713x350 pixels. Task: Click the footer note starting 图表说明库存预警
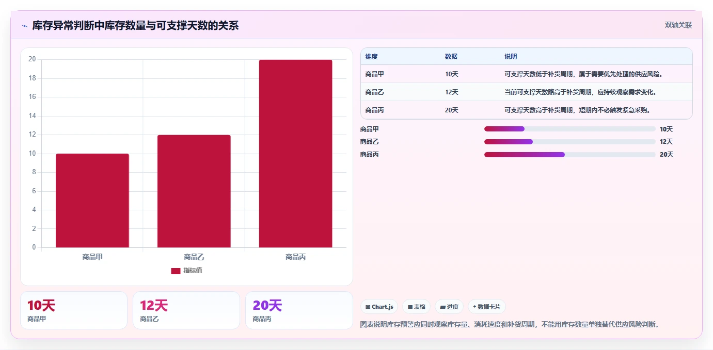[x=510, y=325]
